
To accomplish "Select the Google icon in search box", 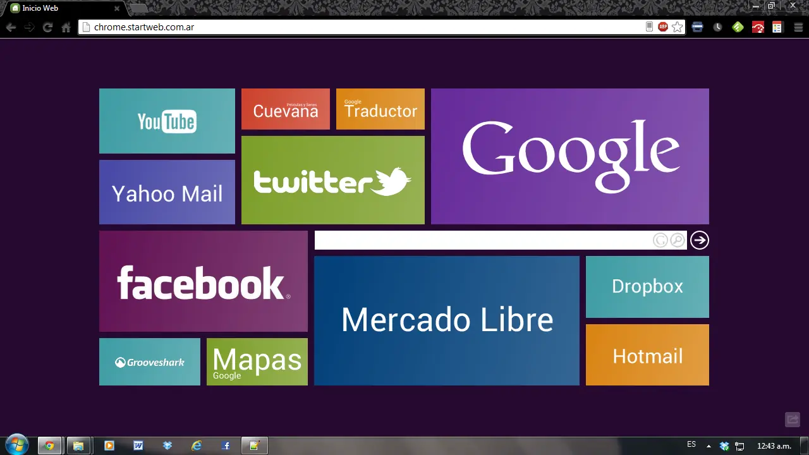I will click(660, 240).
